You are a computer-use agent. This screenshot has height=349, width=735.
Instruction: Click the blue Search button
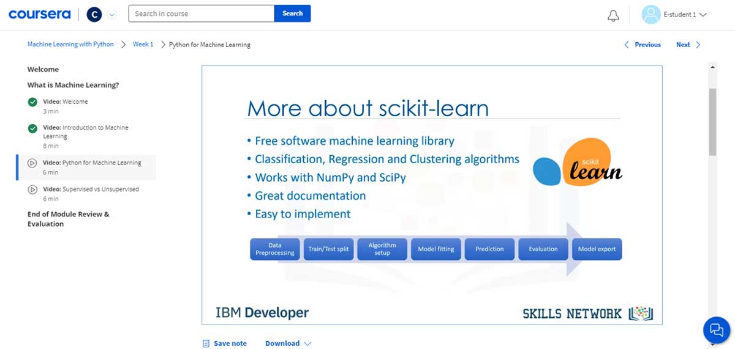292,13
